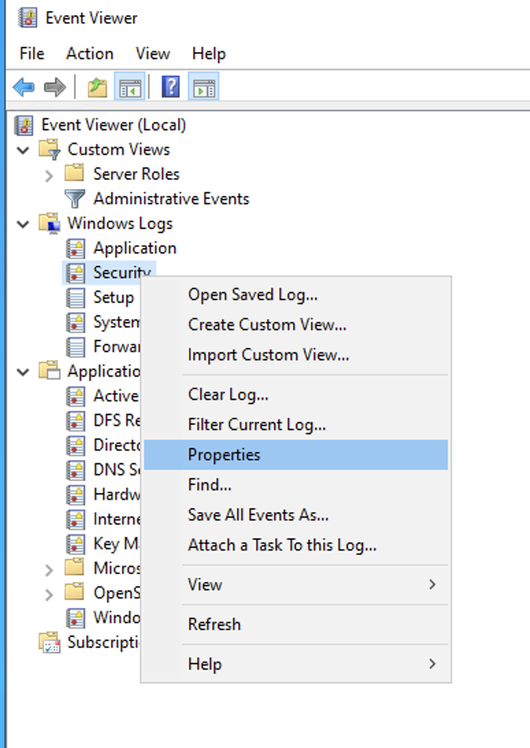Select Save All Events As... entry

(x=258, y=515)
